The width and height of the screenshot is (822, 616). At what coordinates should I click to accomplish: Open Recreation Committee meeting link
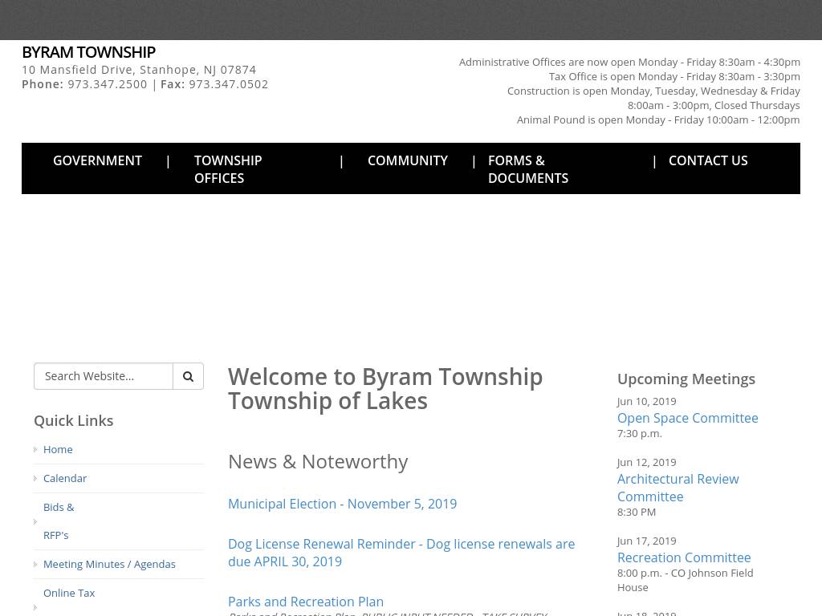click(x=684, y=557)
